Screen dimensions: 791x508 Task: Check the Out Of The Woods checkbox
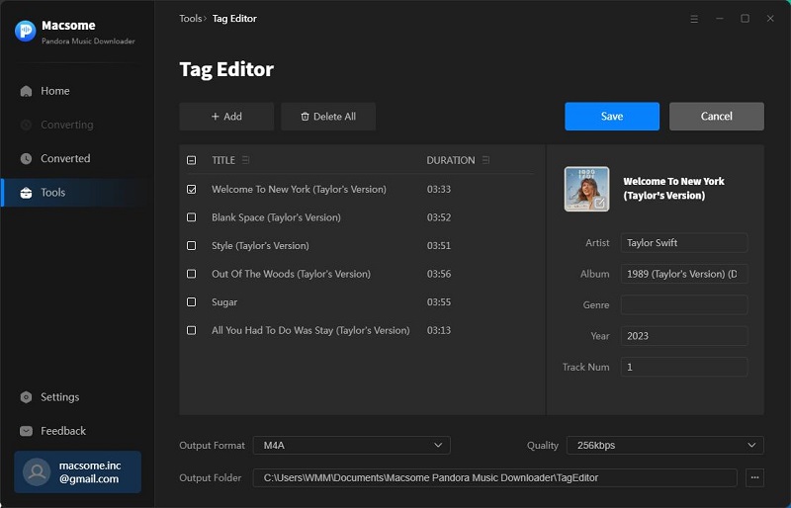(191, 274)
